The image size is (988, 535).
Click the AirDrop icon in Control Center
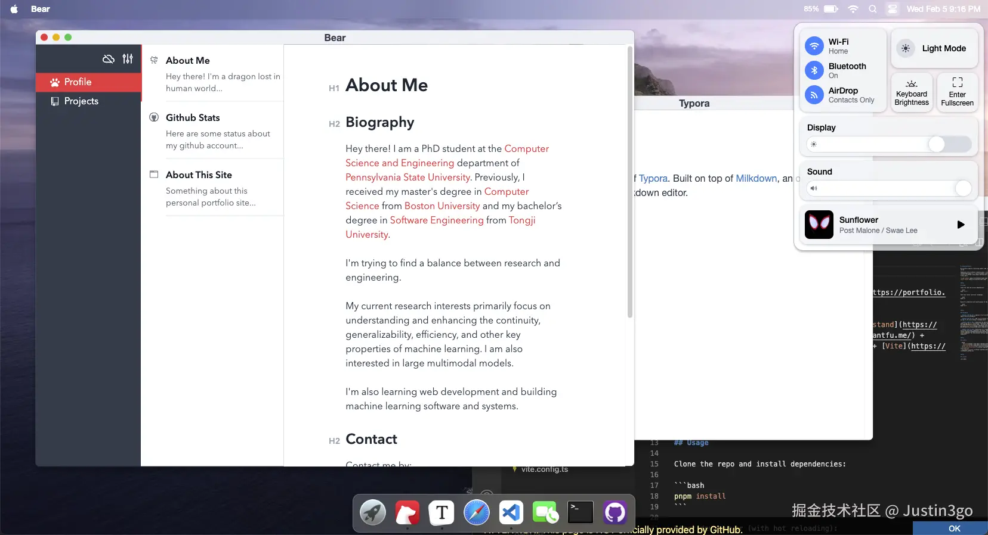[x=814, y=95]
